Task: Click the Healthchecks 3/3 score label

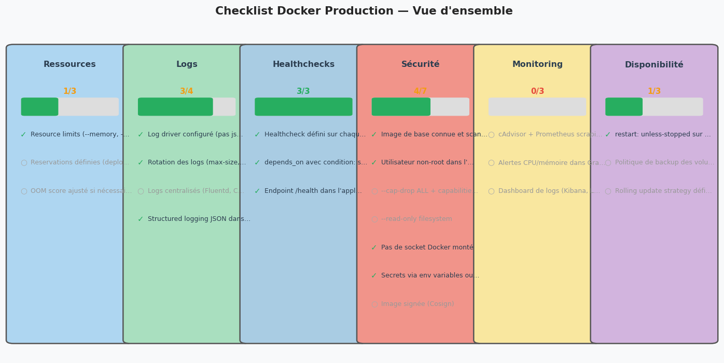Action: pyautogui.click(x=303, y=92)
